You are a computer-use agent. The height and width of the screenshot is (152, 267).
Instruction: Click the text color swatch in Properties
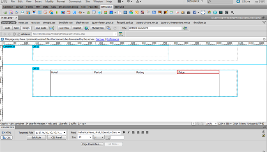tap(108, 137)
